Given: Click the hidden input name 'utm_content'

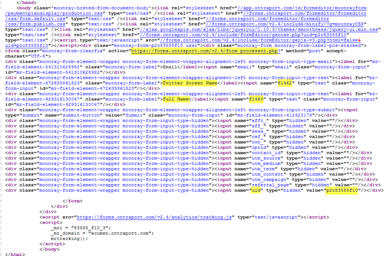Looking at the screenshot, I should pos(268,175).
